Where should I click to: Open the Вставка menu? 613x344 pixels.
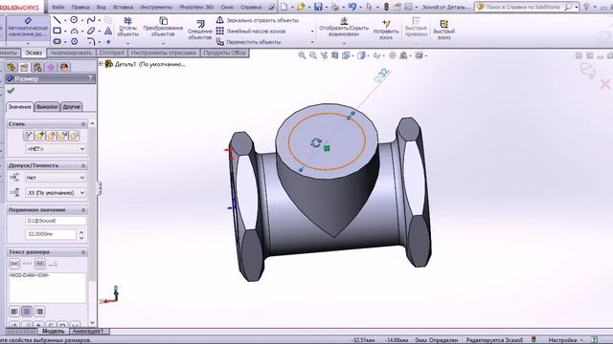click(x=123, y=7)
